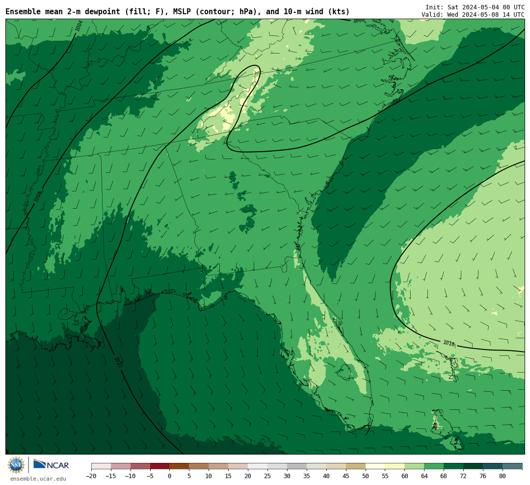
Task: Click the colorbar tick label -20
Action: pyautogui.click(x=91, y=476)
